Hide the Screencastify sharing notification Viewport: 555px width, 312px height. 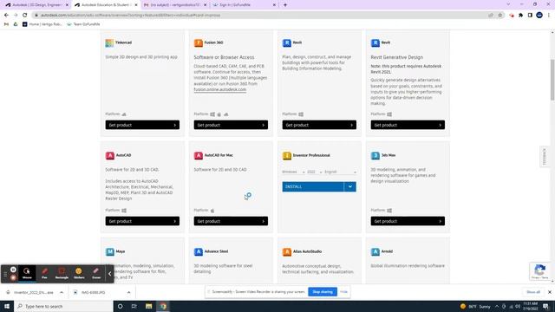coord(343,292)
